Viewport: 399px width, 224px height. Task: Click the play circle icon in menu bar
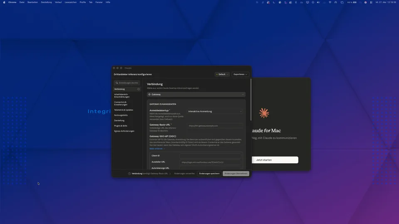(x=313, y=2)
